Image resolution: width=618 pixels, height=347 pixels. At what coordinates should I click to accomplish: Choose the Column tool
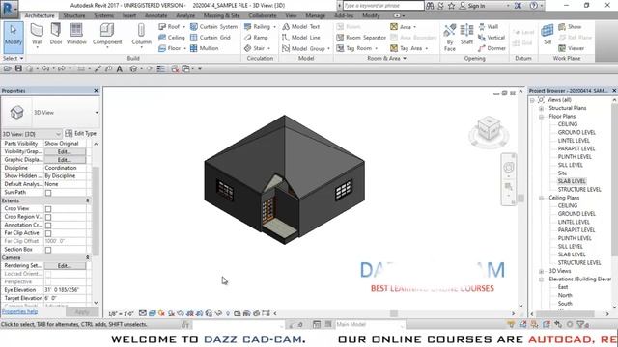[142, 35]
